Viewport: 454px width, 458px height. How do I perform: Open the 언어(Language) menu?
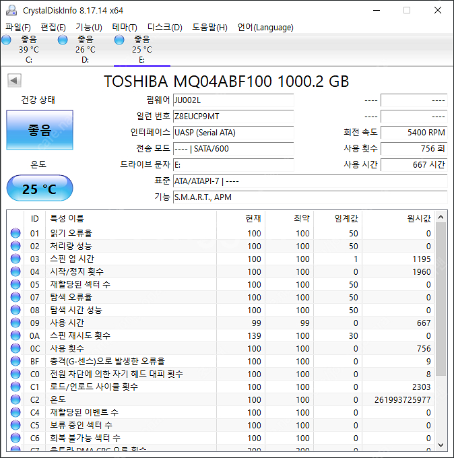pyautogui.click(x=265, y=28)
